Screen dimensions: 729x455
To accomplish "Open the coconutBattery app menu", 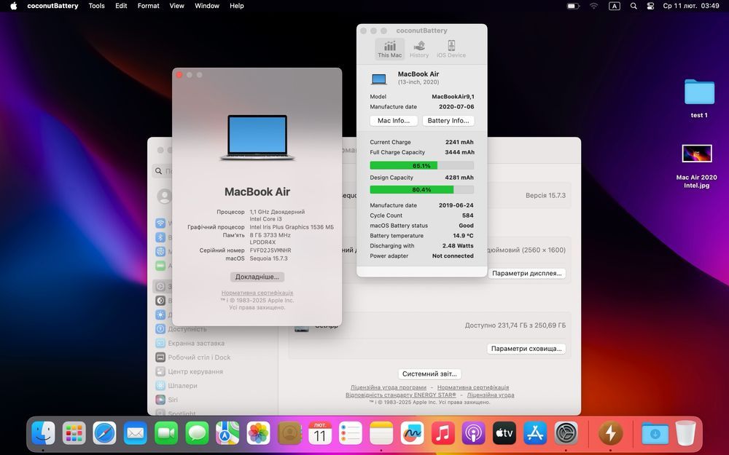I will 52,6.
